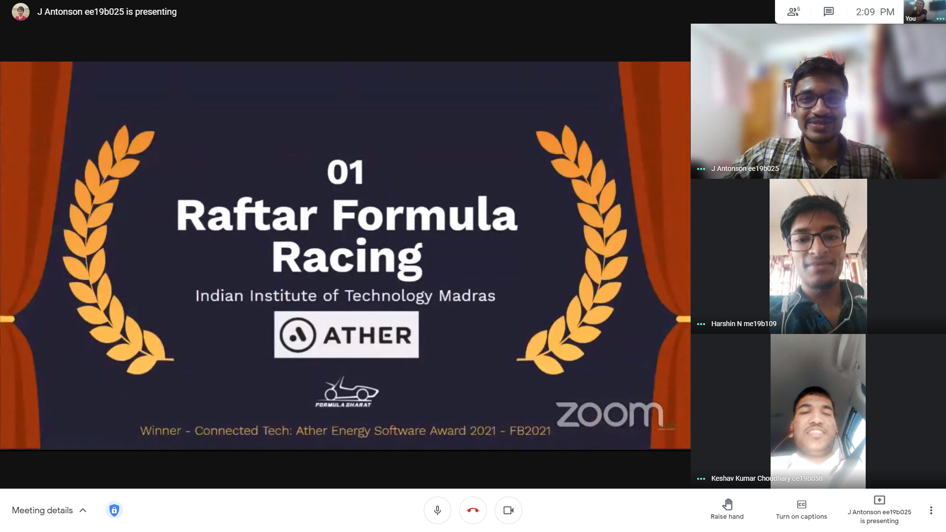The width and height of the screenshot is (946, 532).
Task: Click the Meeting details chevron arrow
Action: [x=83, y=510]
